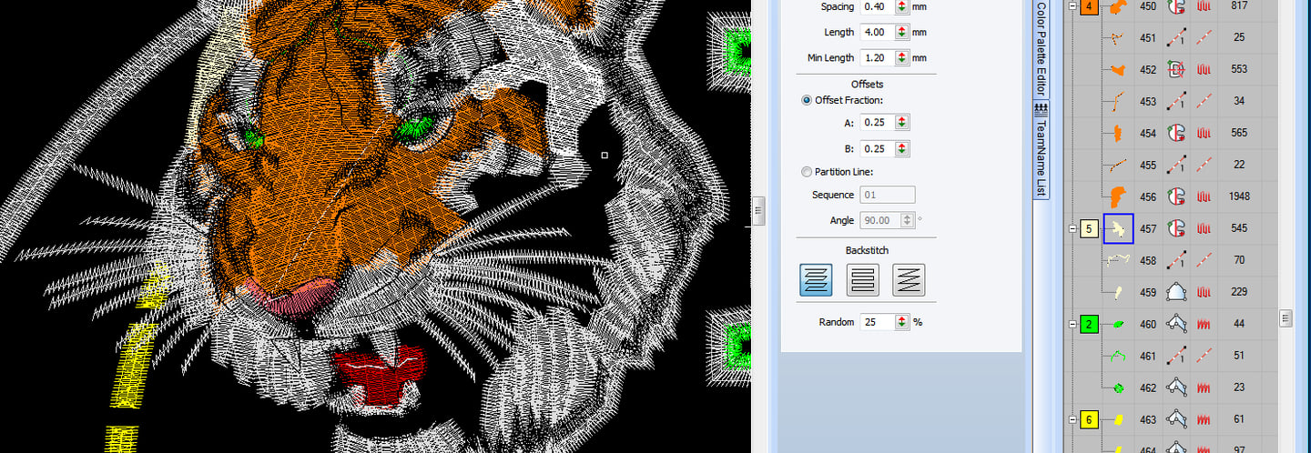Click the complex fill icon for object 457
This screenshot has height=453, width=1311.
coord(1176,228)
